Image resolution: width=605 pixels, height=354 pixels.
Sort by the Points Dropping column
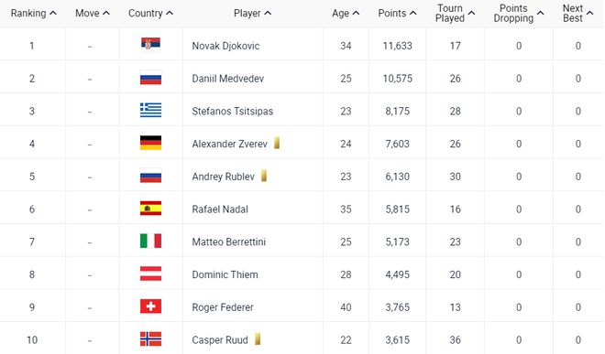coord(518,13)
